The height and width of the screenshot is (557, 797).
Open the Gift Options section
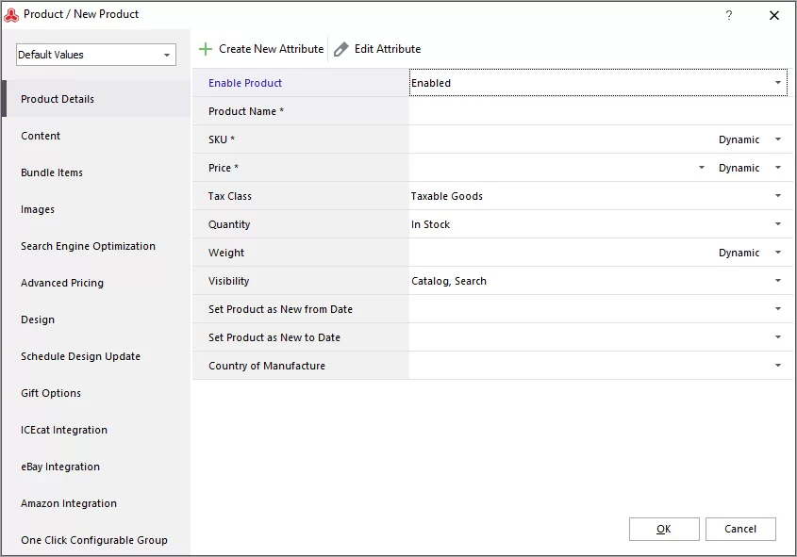point(96,393)
